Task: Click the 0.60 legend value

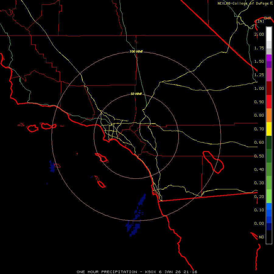Action: click(x=259, y=142)
